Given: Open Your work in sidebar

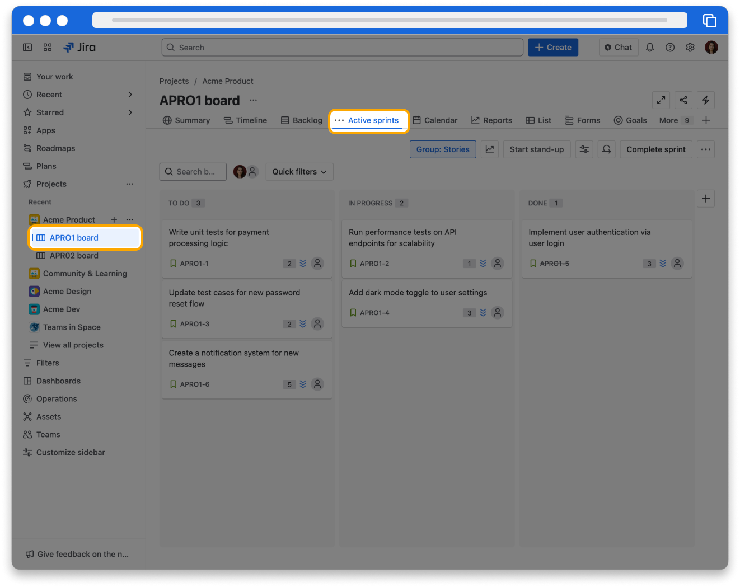Looking at the screenshot, I should 78,77.
